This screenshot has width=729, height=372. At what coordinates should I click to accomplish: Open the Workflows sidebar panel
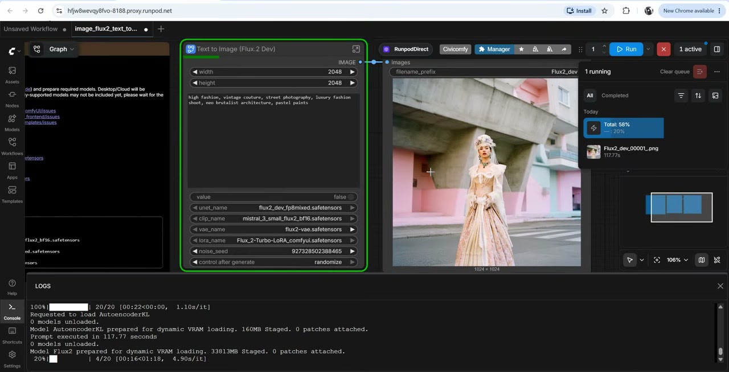point(12,146)
